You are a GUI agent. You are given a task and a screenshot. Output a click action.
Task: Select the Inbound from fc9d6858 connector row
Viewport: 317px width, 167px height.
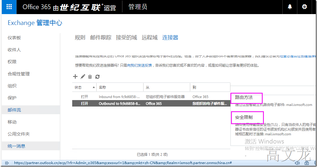(x=151, y=97)
